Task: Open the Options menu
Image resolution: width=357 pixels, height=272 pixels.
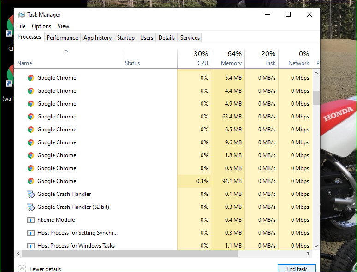Action: [42, 26]
